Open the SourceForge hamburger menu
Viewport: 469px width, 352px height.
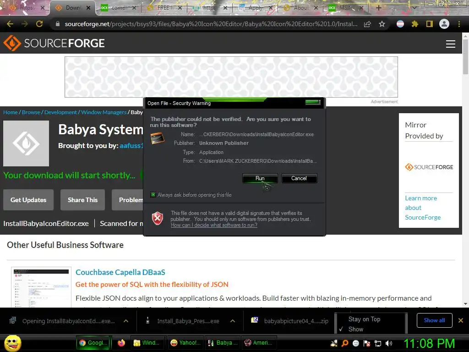pyautogui.click(x=451, y=44)
